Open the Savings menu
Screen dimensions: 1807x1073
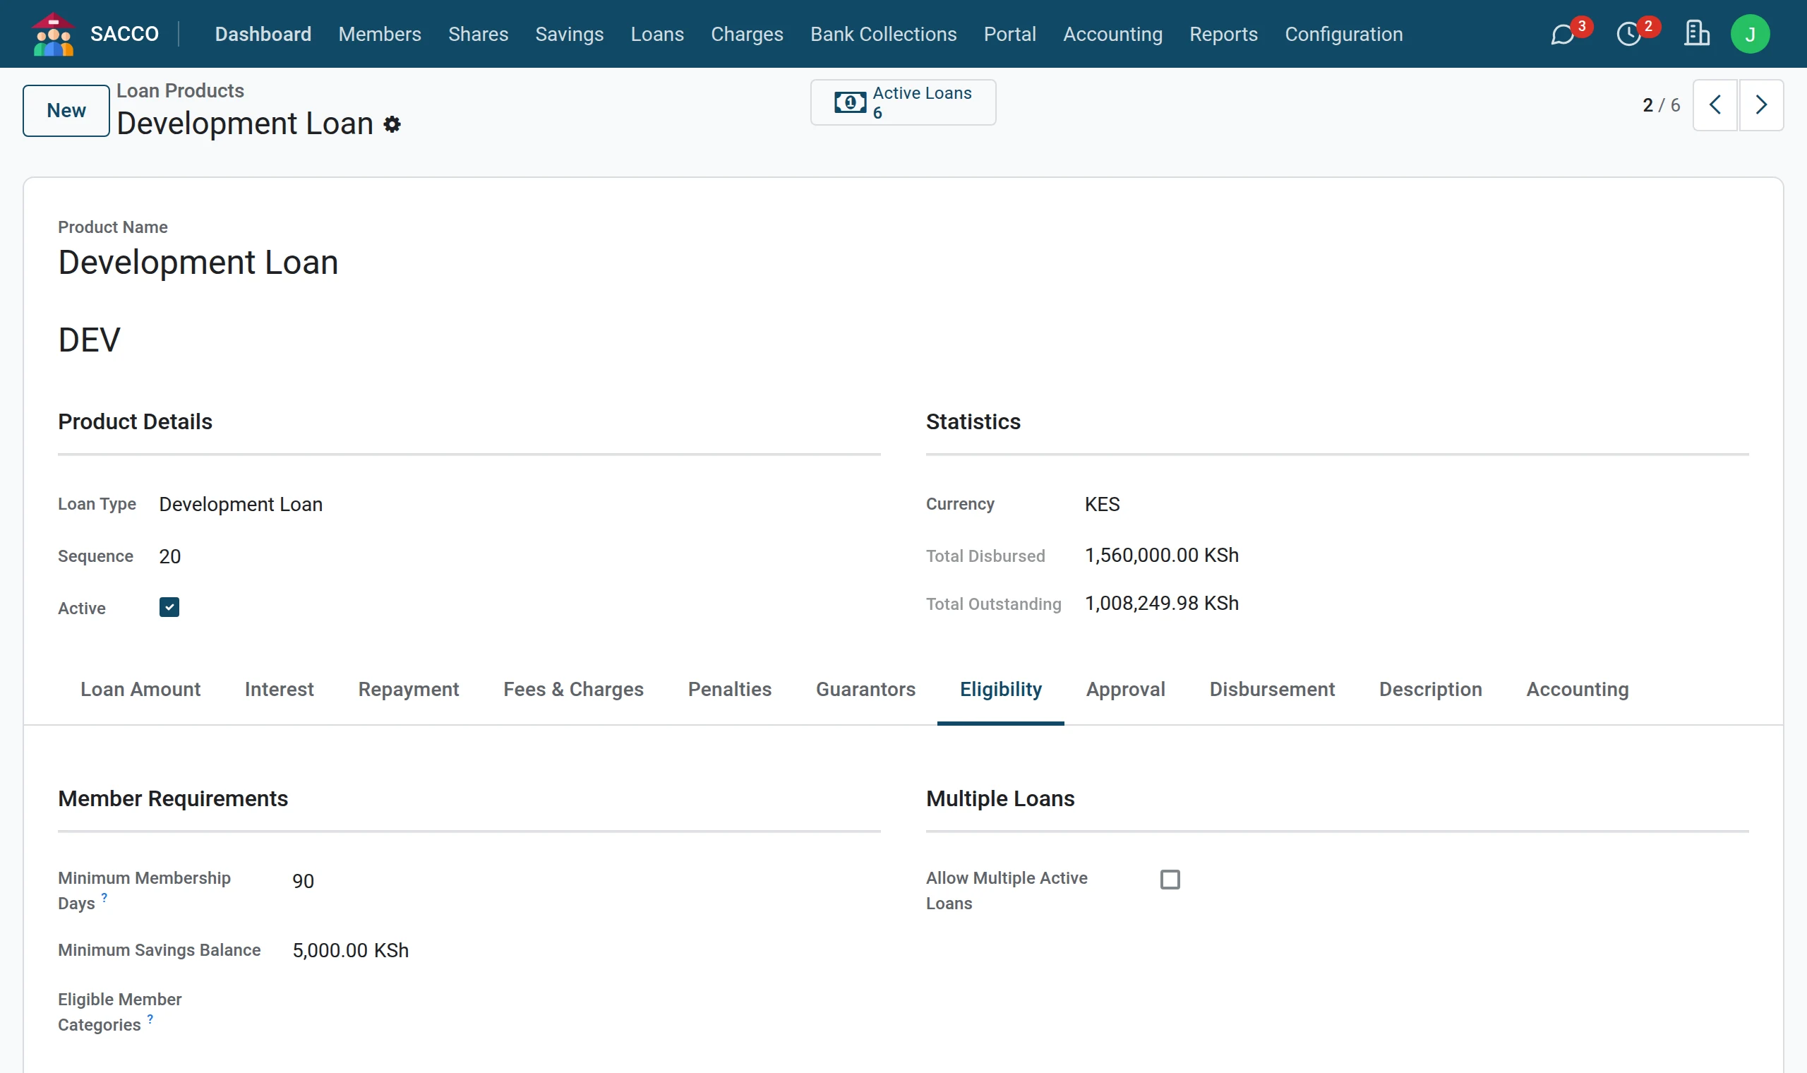(x=569, y=34)
